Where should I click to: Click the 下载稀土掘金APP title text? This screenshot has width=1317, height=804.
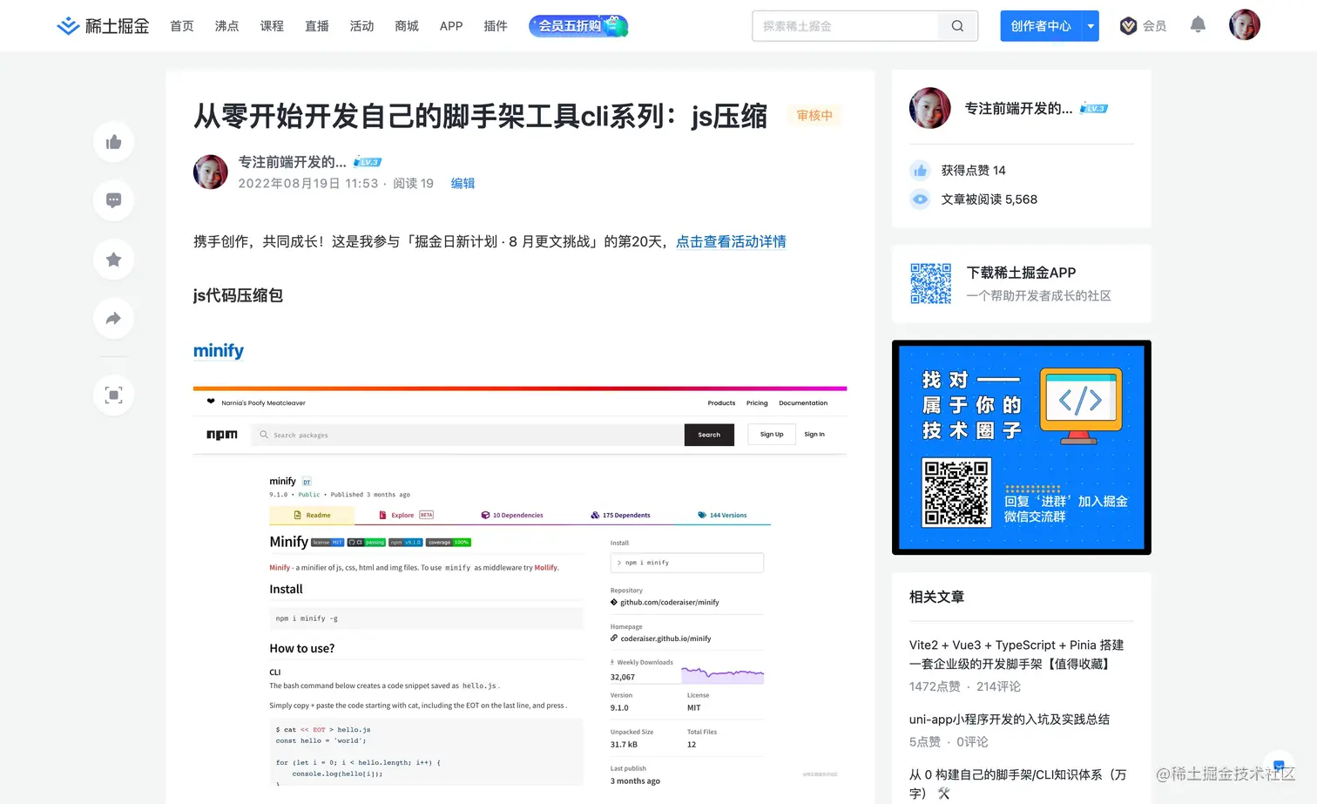click(1021, 273)
